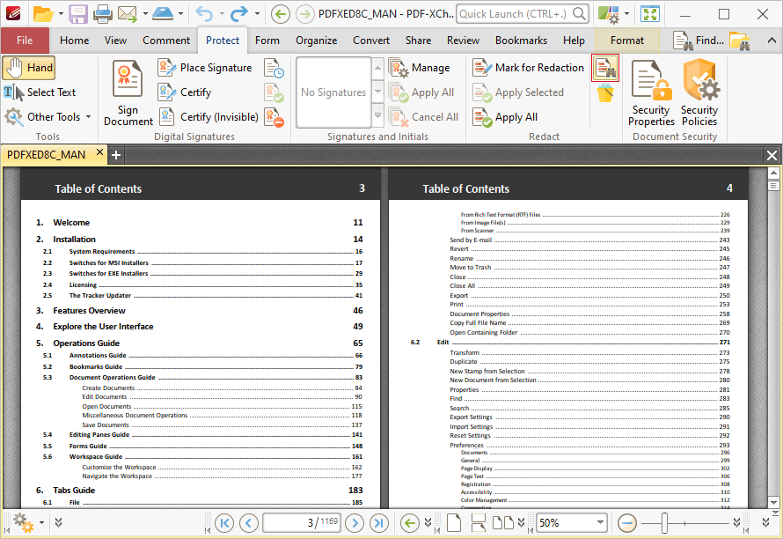Go to the last page button

click(379, 523)
